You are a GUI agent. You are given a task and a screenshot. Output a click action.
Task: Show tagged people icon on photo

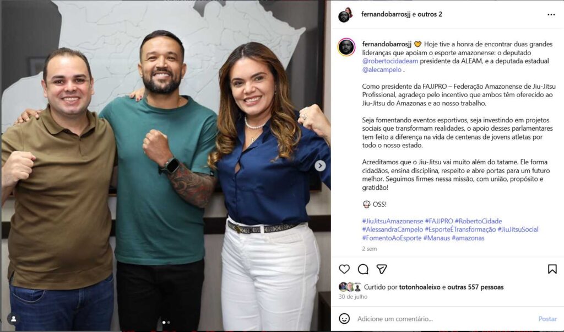(13, 319)
